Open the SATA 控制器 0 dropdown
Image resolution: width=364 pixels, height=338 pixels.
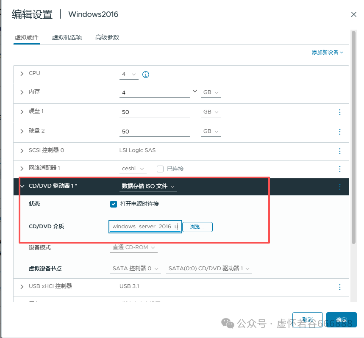click(x=135, y=269)
